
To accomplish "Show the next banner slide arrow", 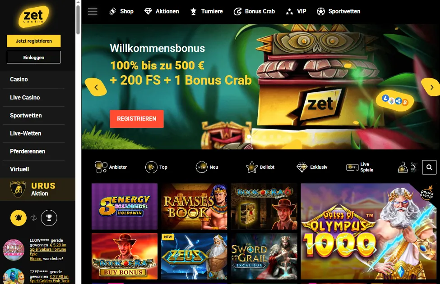I will click(x=431, y=87).
